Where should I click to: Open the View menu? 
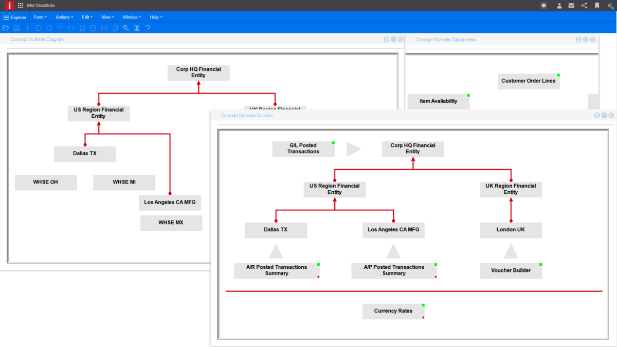click(x=107, y=17)
